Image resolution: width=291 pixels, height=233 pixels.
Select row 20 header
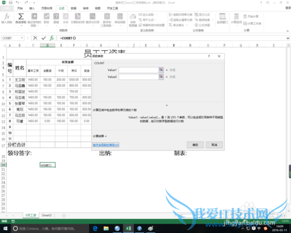(x=3, y=165)
